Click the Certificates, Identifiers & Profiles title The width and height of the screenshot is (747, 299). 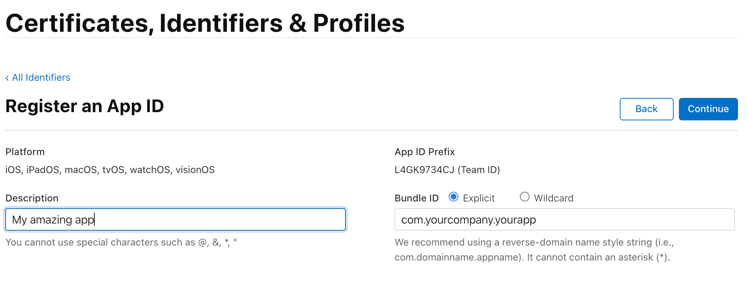click(205, 23)
